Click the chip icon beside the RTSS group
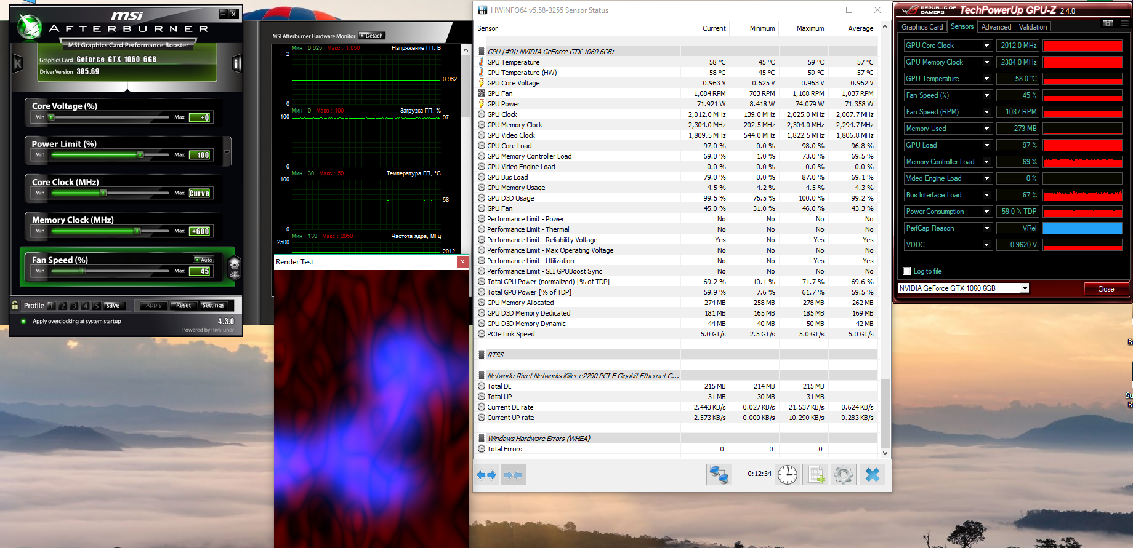1133x548 pixels. pos(482,355)
